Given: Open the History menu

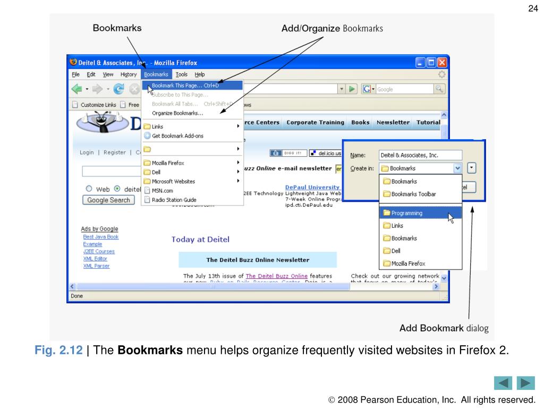Looking at the screenshot, I should pyautogui.click(x=129, y=74).
